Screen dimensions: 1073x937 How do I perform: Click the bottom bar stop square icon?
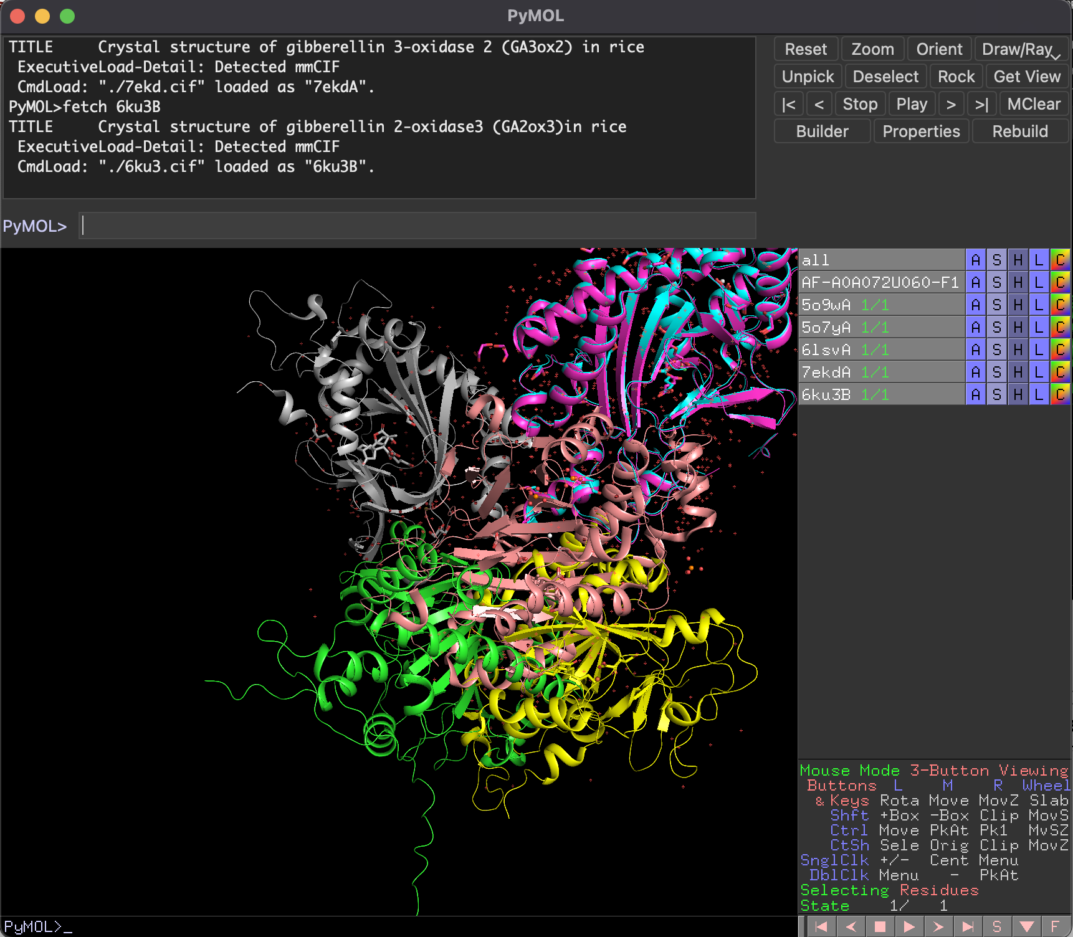(x=880, y=926)
